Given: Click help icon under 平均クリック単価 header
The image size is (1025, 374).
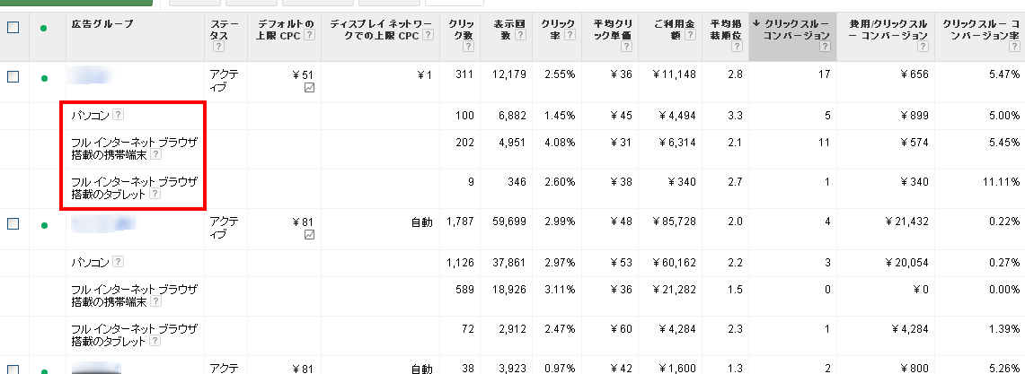Looking at the screenshot, I should [x=626, y=47].
